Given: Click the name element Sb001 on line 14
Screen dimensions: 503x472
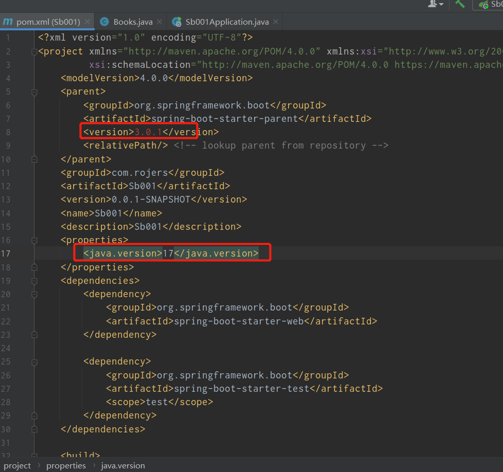Looking at the screenshot, I should (111, 213).
